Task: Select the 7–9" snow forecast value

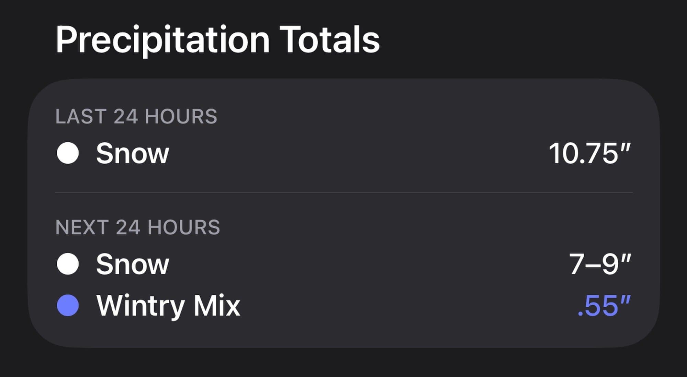Action: tap(600, 264)
